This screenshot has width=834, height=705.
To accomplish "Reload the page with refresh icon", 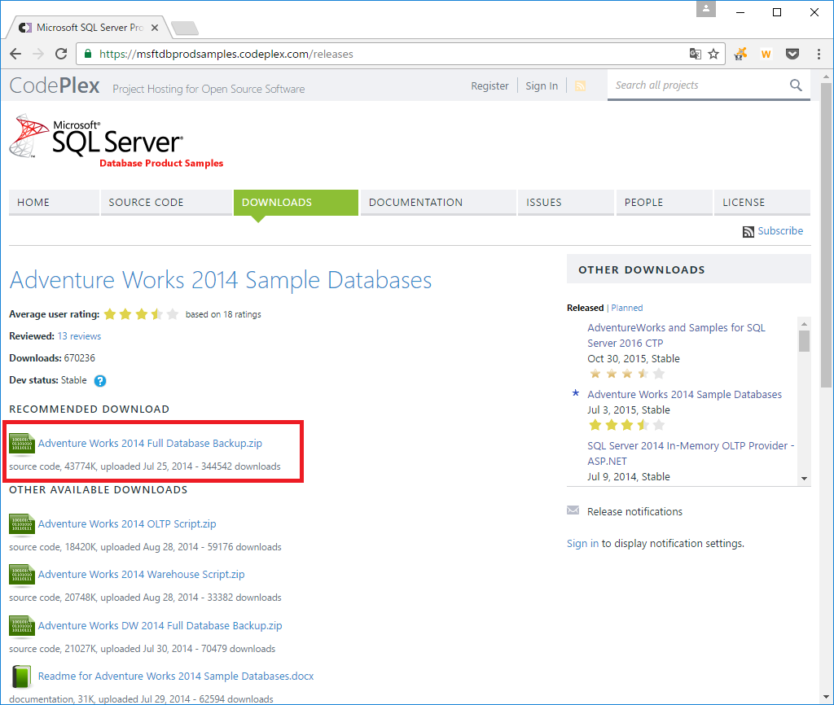I will (61, 54).
